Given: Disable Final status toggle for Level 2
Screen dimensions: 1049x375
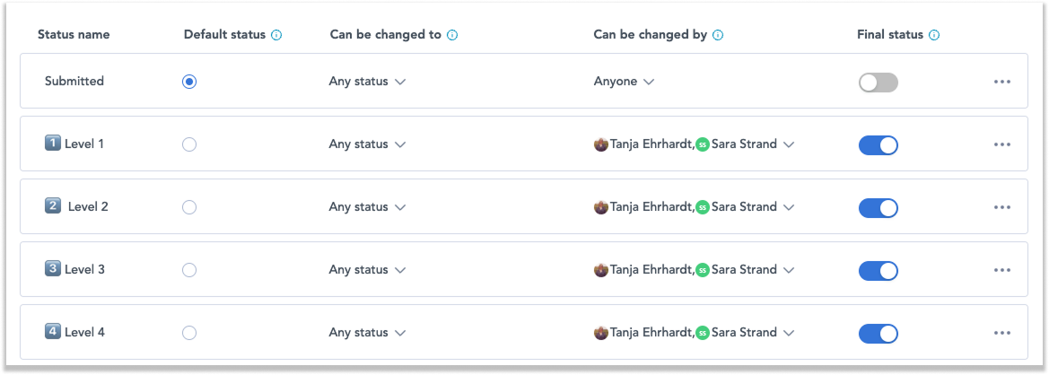Looking at the screenshot, I should coord(878,208).
